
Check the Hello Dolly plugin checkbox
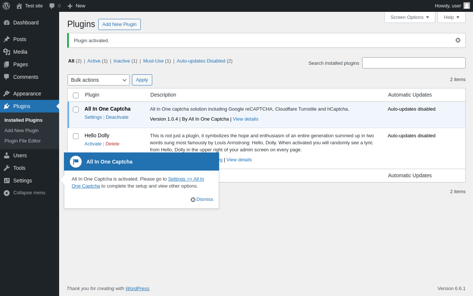click(76, 136)
